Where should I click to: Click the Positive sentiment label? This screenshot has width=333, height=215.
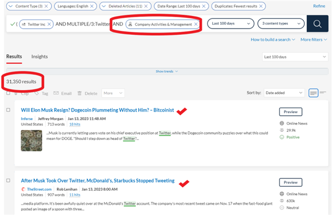293,137
